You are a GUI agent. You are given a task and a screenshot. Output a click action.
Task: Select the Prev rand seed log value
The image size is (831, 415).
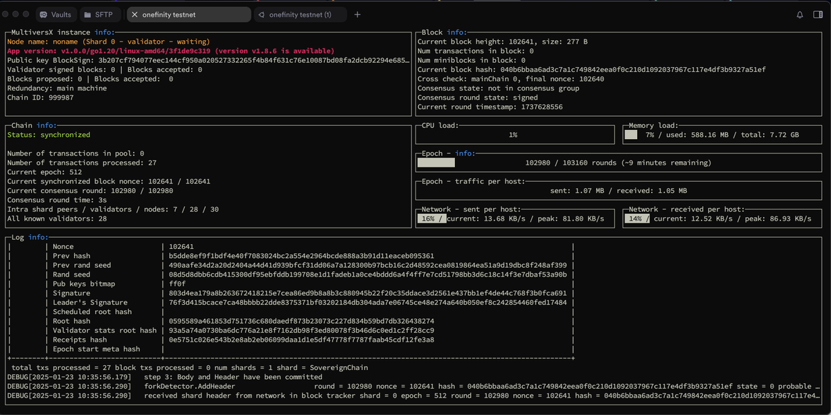coord(368,266)
